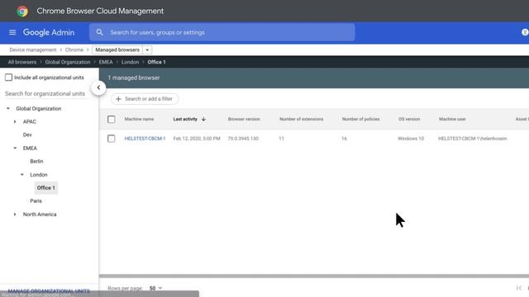Select Global Organization in the tree

pos(39,108)
